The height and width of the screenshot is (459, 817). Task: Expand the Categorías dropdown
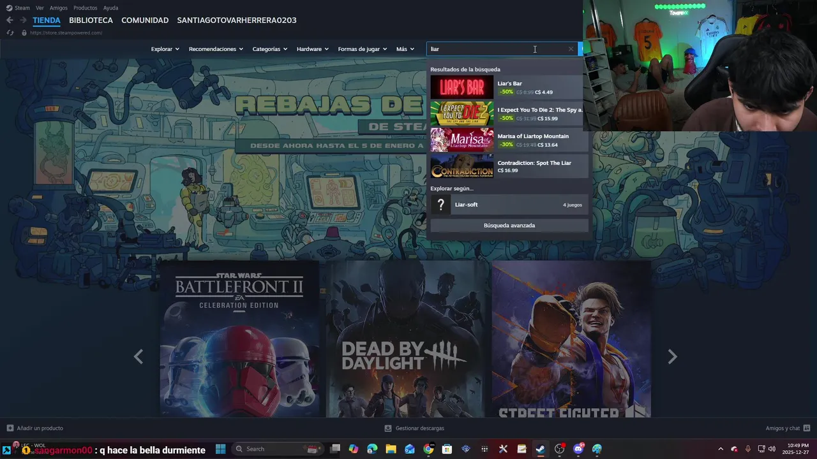270,49
